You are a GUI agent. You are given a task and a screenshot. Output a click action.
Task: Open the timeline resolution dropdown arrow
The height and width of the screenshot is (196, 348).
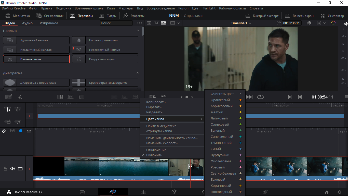324,23
